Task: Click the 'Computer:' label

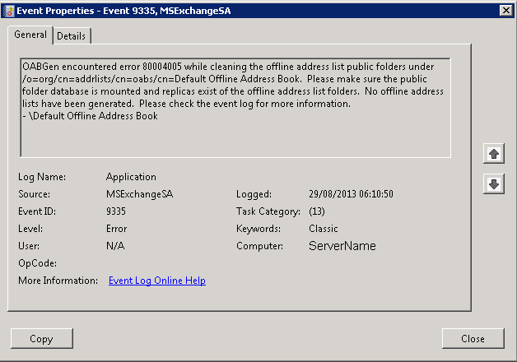Action: (x=259, y=246)
